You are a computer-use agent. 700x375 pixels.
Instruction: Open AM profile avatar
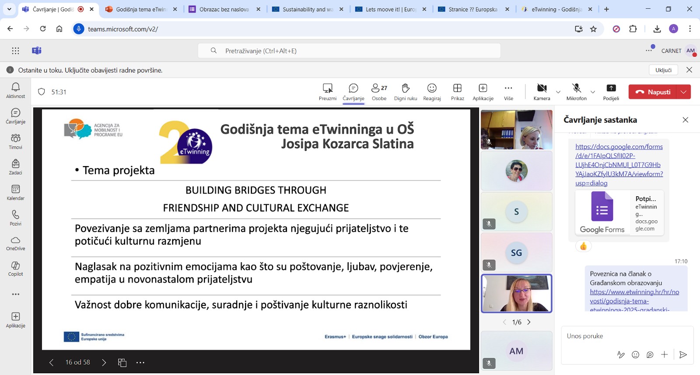click(690, 51)
